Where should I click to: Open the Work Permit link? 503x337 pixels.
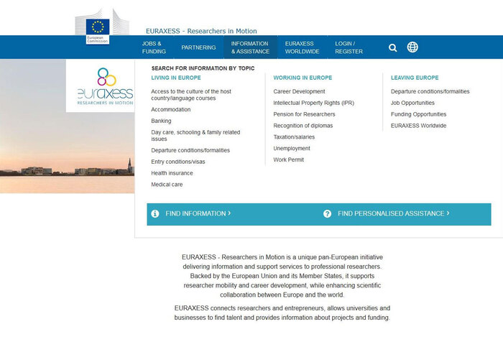click(289, 160)
